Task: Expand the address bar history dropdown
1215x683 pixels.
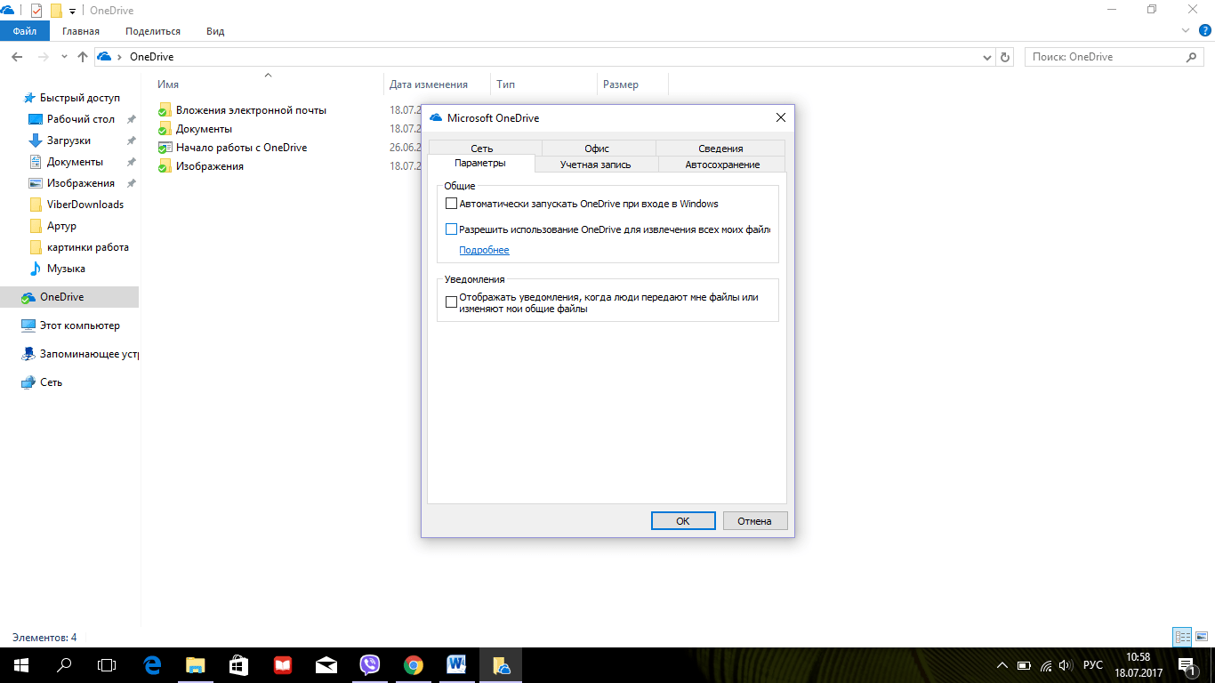Action: pos(986,57)
